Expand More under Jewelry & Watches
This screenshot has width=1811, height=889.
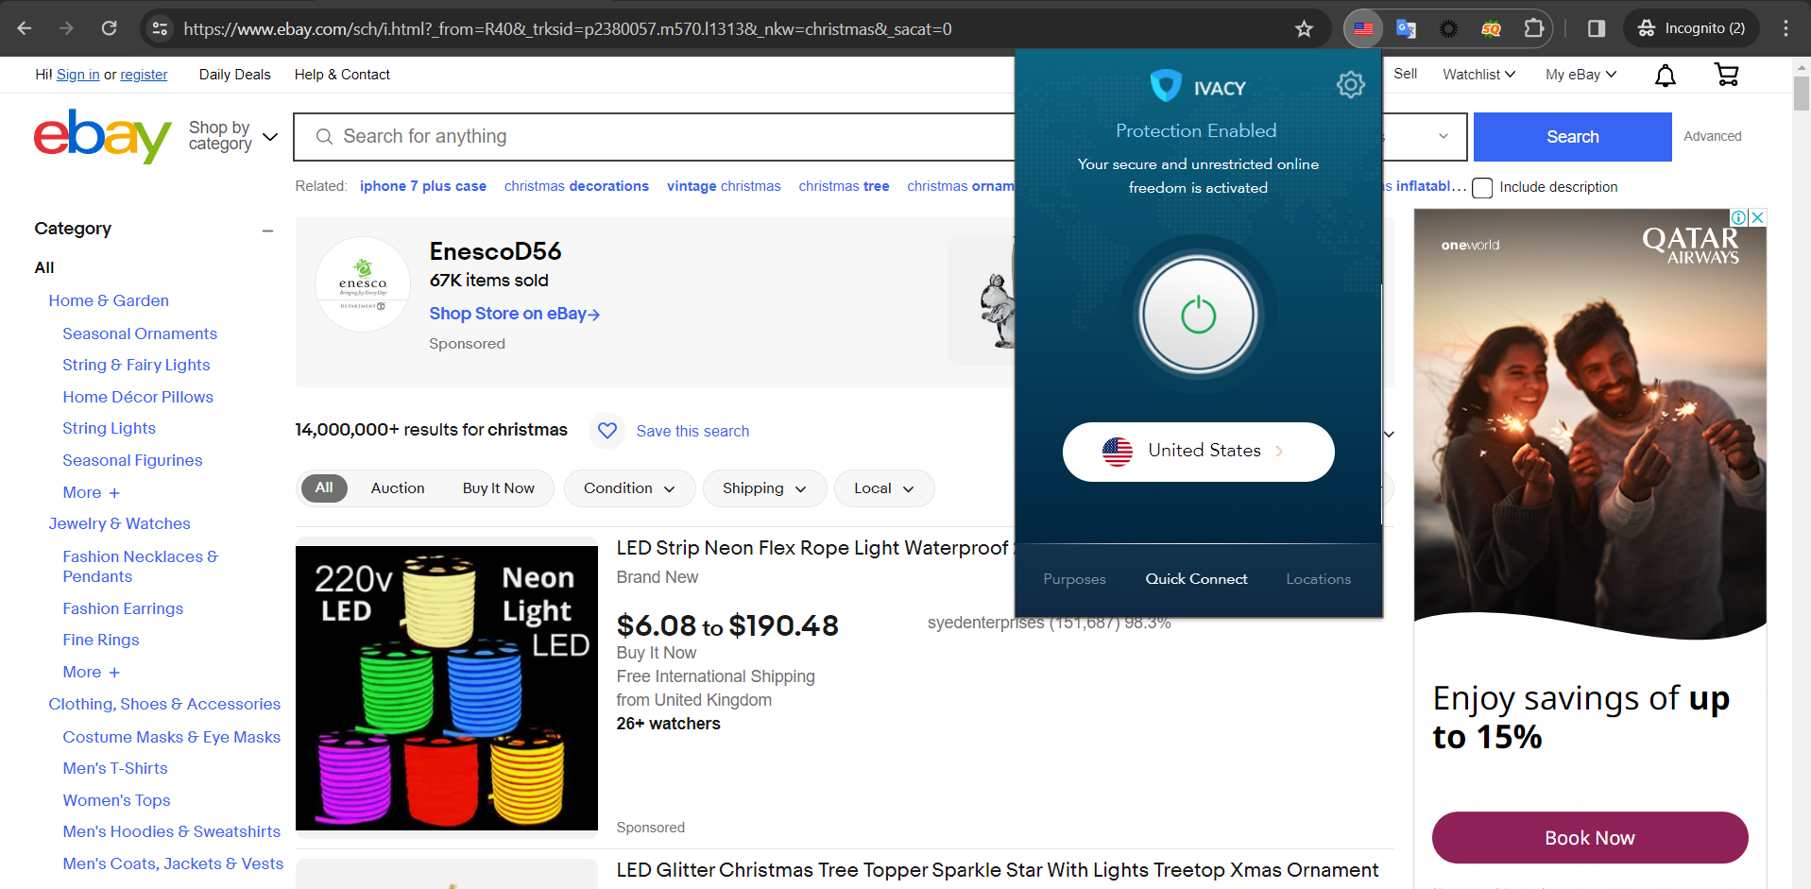[x=91, y=672]
